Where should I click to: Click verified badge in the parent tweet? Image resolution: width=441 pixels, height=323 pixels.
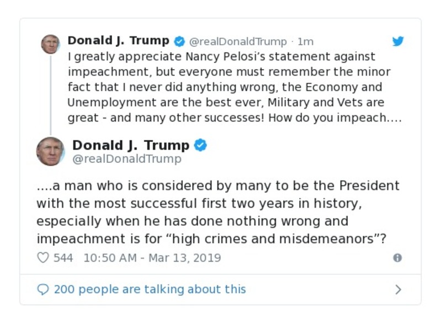tap(179, 41)
